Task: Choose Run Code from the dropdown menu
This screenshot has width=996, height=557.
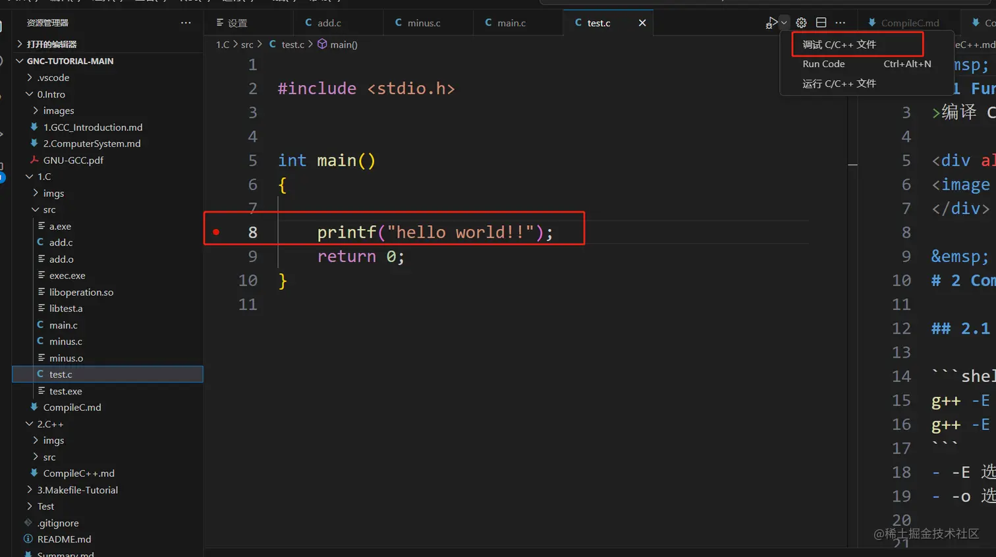Action: point(867,64)
